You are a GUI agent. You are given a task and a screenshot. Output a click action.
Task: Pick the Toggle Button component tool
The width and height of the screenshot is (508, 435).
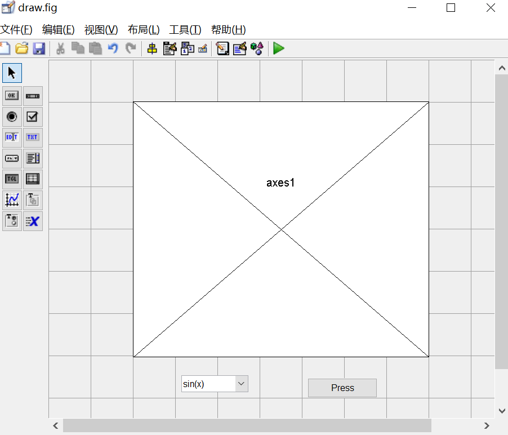click(x=12, y=179)
